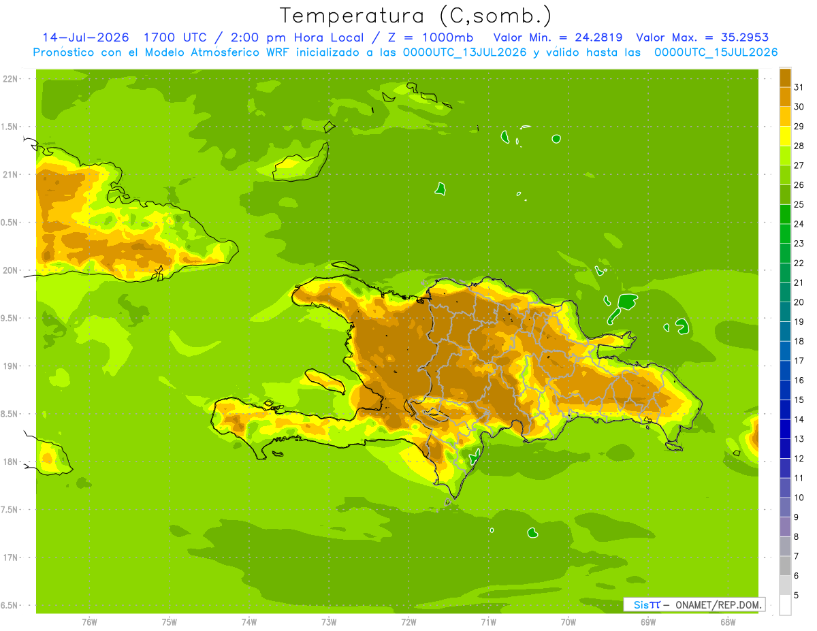This screenshot has width=817, height=631.
Task: Click longitude label "75W"
Action: tap(169, 622)
